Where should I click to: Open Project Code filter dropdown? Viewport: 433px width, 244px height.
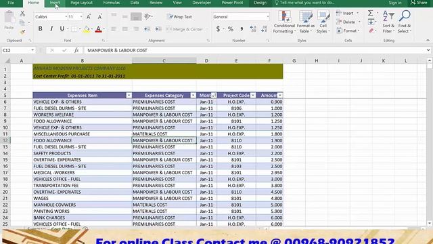(x=252, y=95)
